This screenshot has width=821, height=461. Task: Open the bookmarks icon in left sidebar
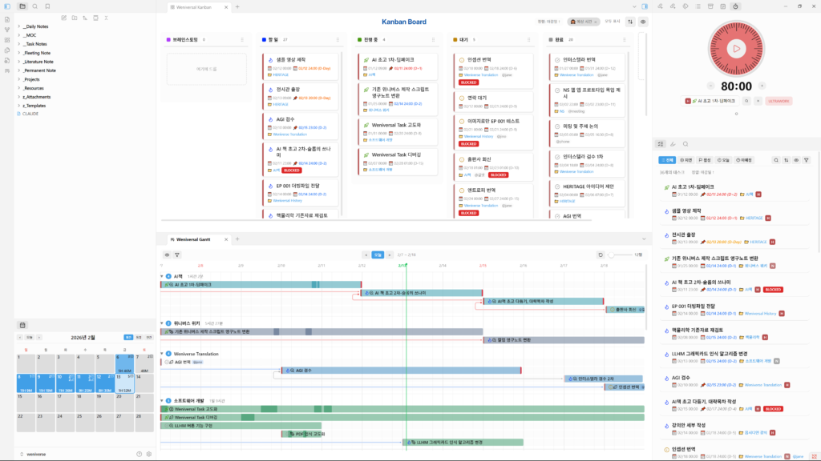[47, 6]
